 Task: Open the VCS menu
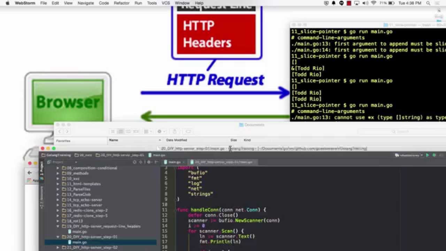pyautogui.click(x=166, y=3)
